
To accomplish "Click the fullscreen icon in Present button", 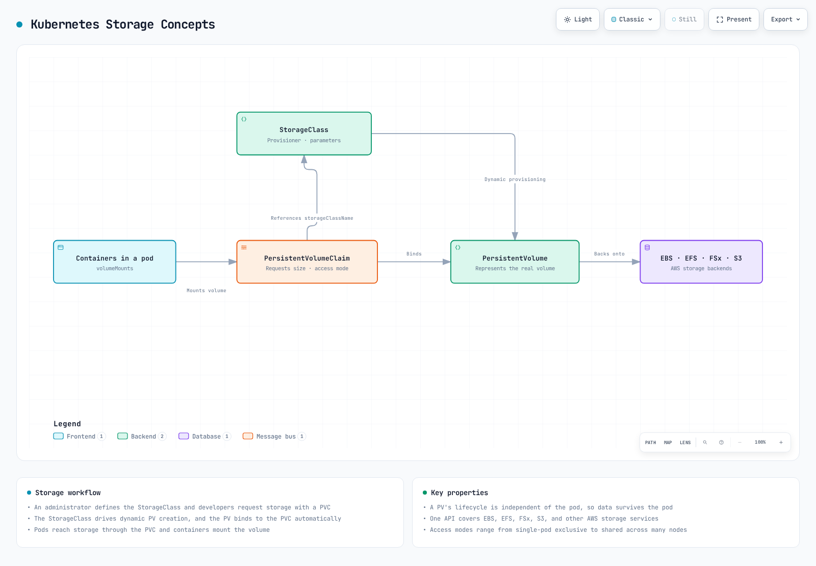I will click(x=720, y=19).
